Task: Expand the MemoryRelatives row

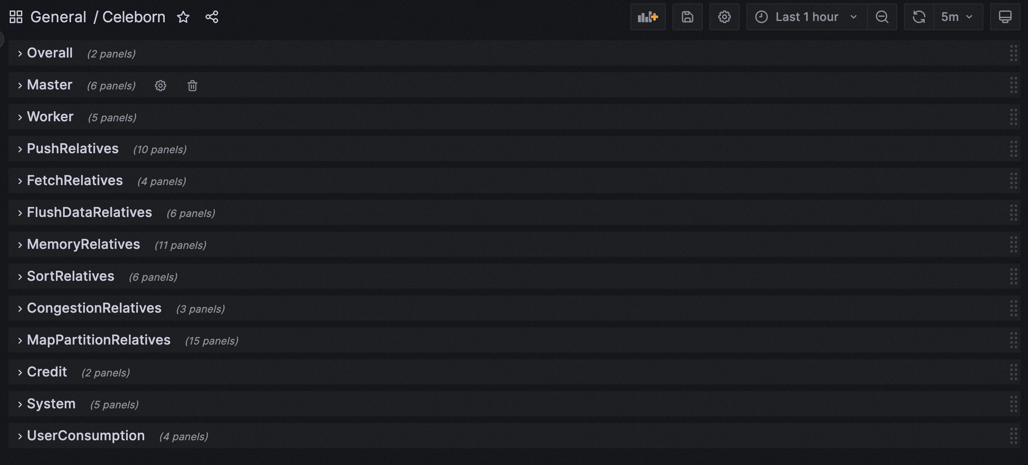Action: (83, 245)
